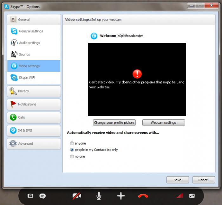Viewport: 222px width, 205px height.
Task: Click the switch icon on the General header
Action: click(13, 20)
